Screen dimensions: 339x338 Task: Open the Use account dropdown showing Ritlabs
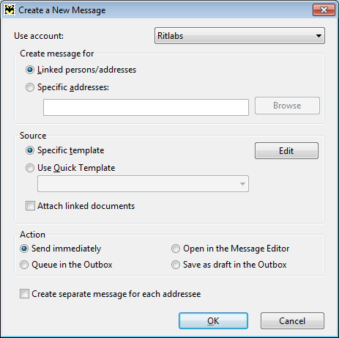239,36
